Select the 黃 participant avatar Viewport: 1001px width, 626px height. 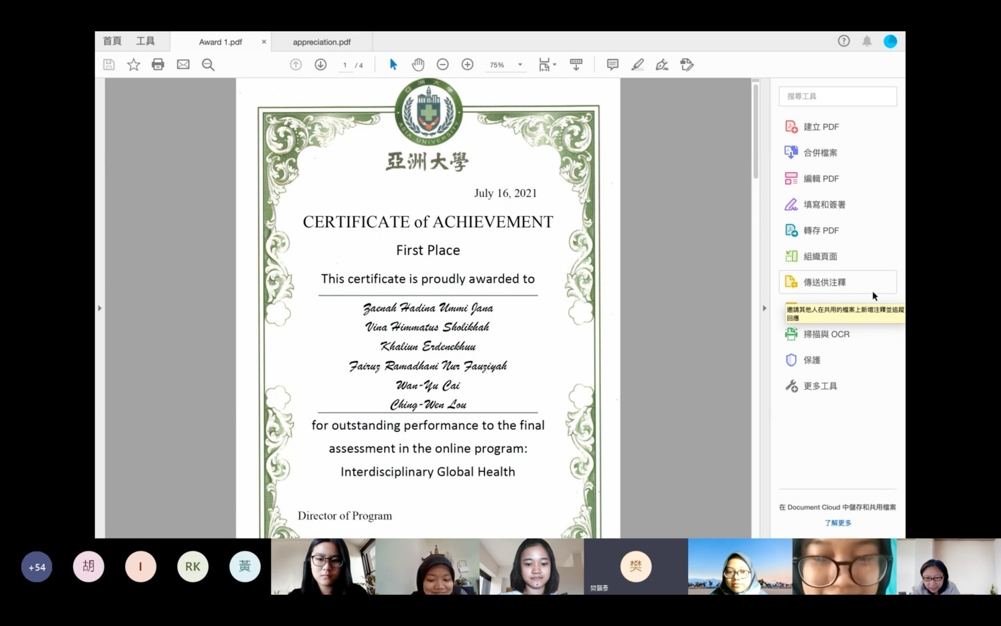245,566
